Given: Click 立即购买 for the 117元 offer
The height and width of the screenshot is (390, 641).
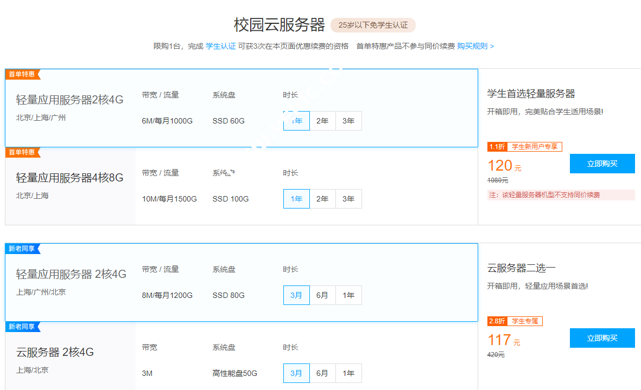Looking at the screenshot, I should pos(602,337).
